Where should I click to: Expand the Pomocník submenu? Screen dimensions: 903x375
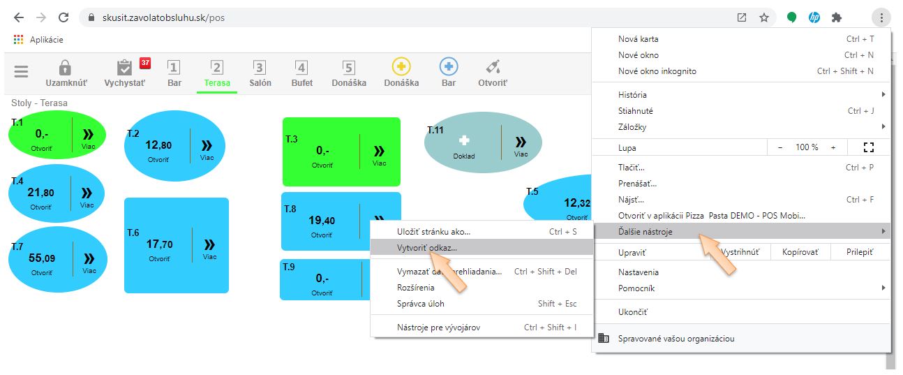883,288
